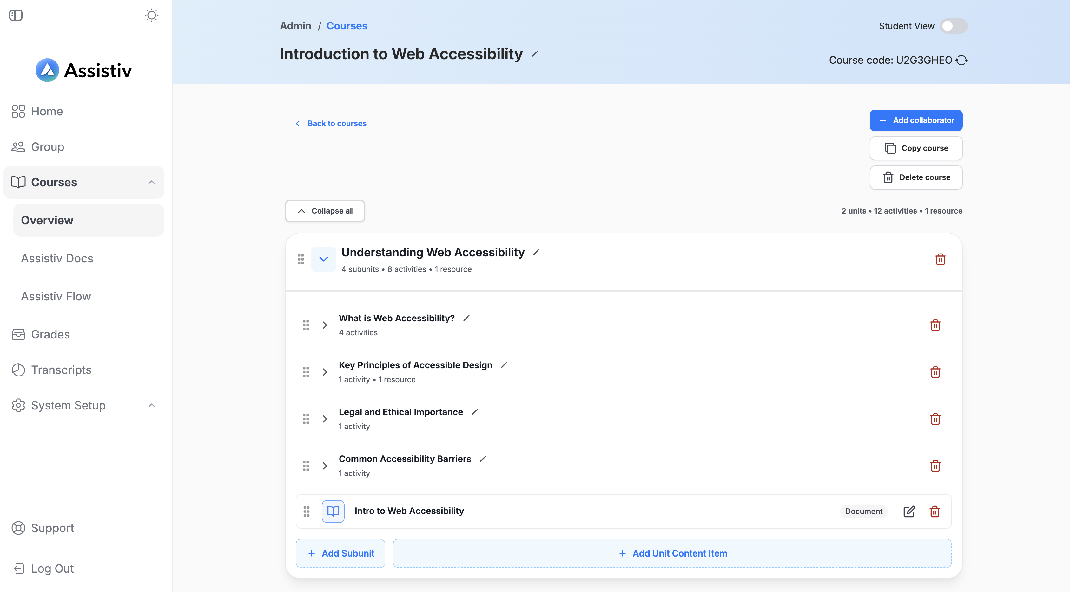
Task: Regenerate course code with refresh icon
Action: click(x=961, y=60)
